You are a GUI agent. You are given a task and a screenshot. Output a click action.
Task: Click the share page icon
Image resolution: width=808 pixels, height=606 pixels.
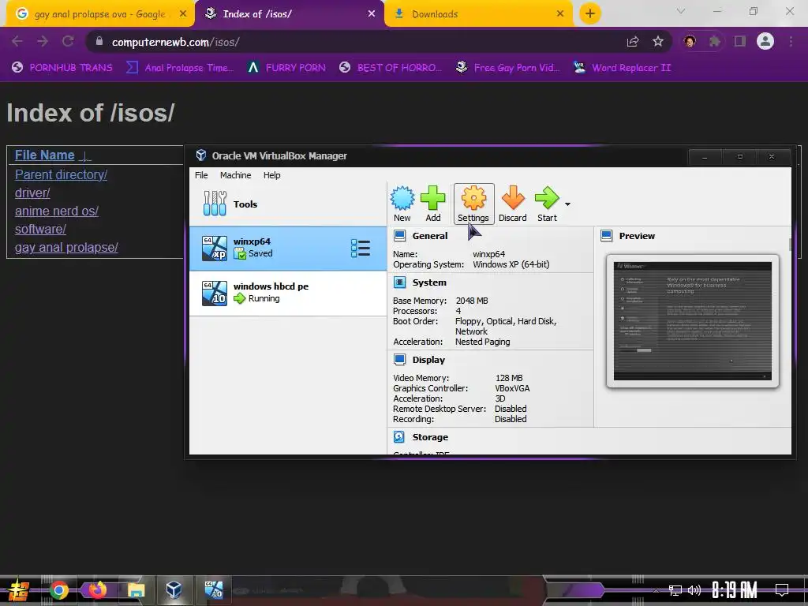point(633,41)
